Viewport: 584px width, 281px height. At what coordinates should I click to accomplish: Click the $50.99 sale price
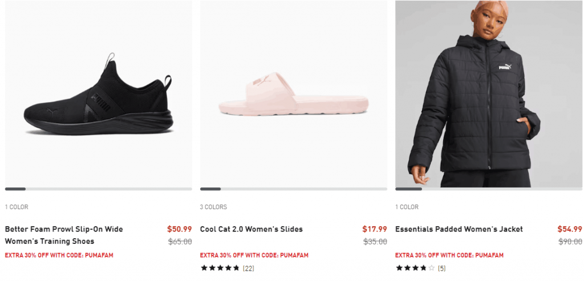(x=179, y=229)
